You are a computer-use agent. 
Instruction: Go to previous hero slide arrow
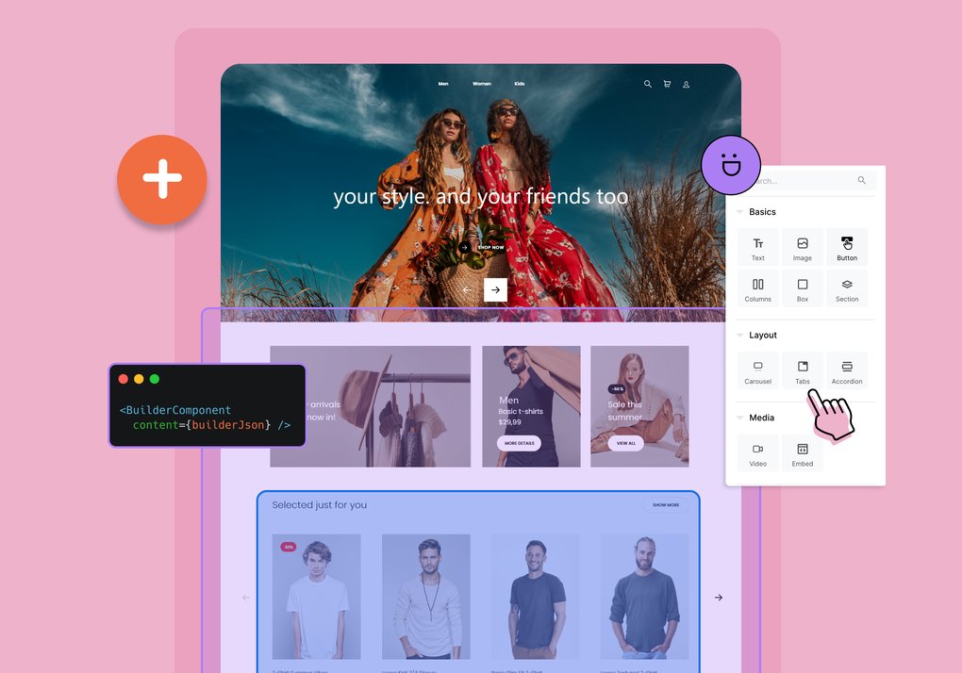point(467,289)
